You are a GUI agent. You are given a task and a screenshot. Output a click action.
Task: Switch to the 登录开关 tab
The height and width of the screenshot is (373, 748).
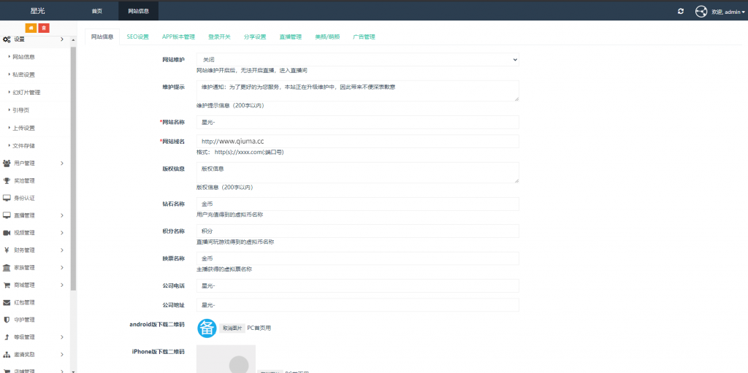(219, 36)
